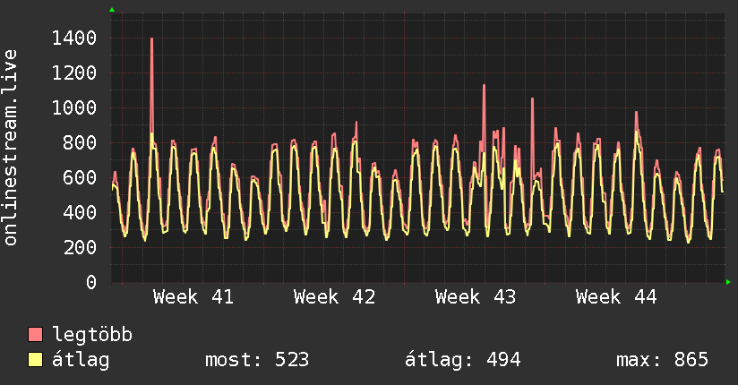This screenshot has height=385, width=738.
Task: Click the 600 y-axis label
Action: click(x=80, y=177)
